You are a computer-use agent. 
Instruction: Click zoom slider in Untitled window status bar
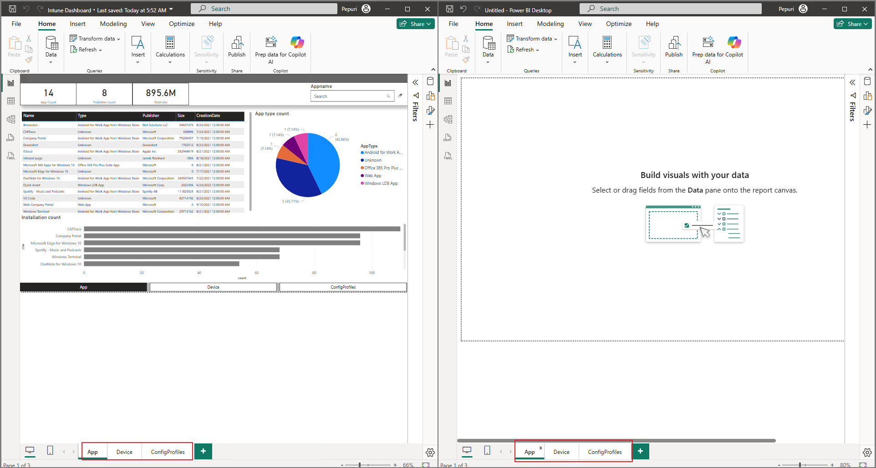pyautogui.click(x=805, y=465)
